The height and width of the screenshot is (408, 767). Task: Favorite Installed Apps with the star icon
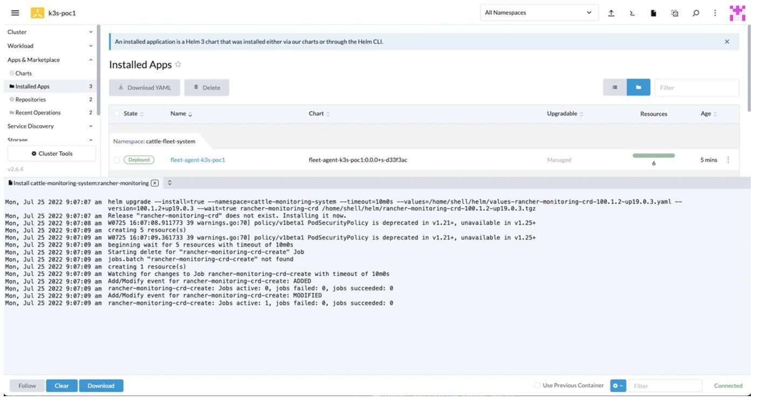click(178, 65)
